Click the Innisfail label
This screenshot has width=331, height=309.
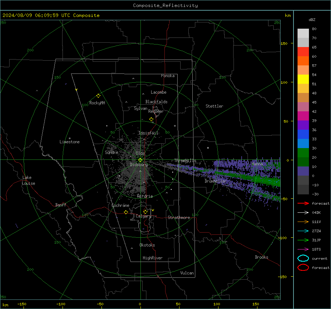[x=149, y=133]
